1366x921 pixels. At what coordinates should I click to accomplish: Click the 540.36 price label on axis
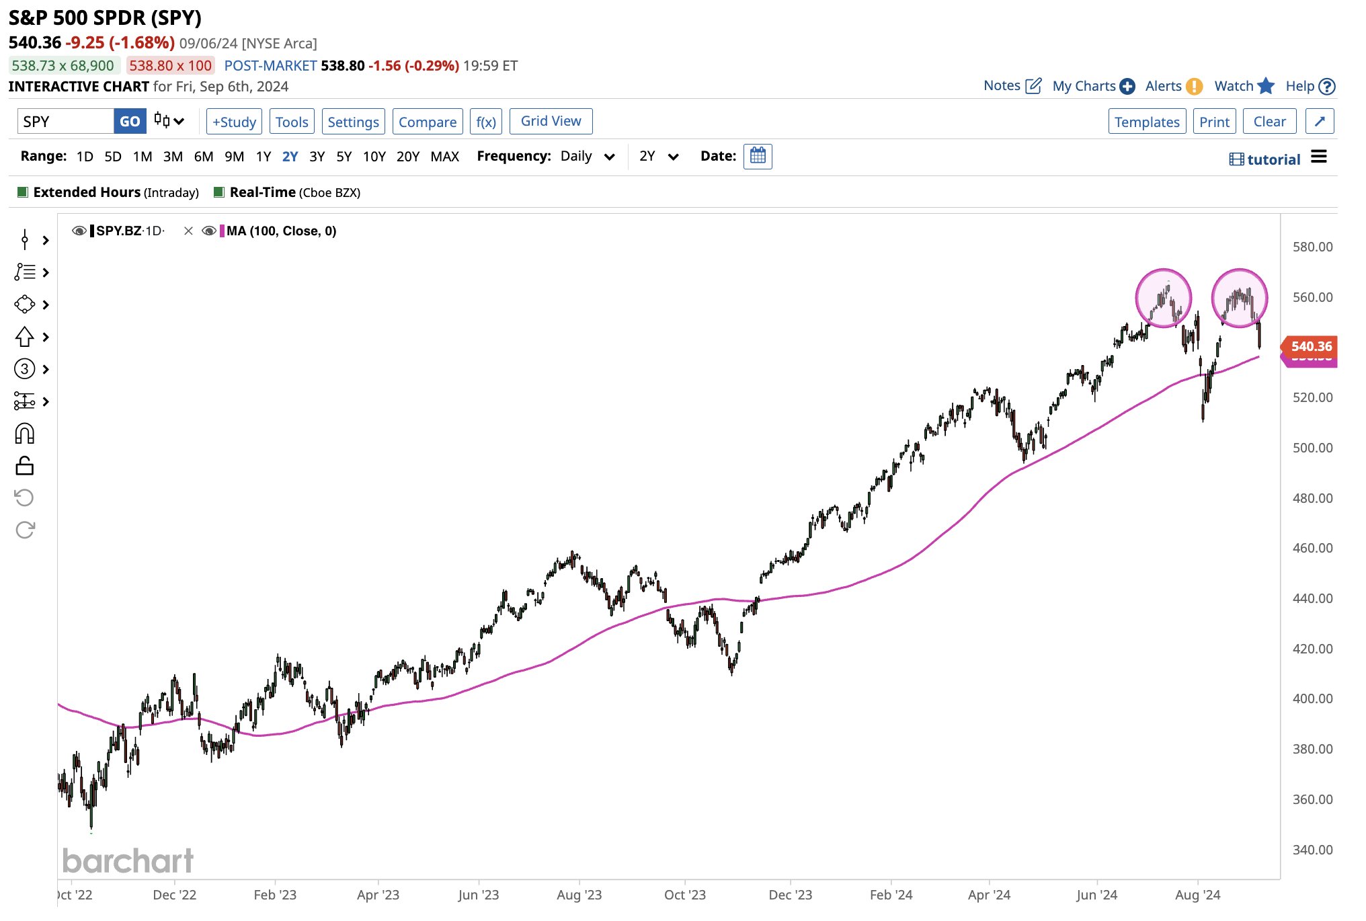pyautogui.click(x=1310, y=346)
